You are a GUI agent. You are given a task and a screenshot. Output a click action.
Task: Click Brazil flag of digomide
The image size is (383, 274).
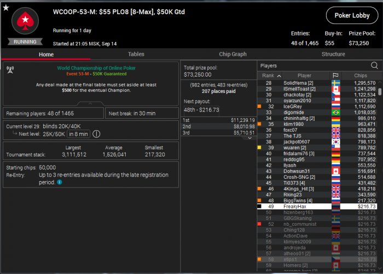(x=335, y=112)
